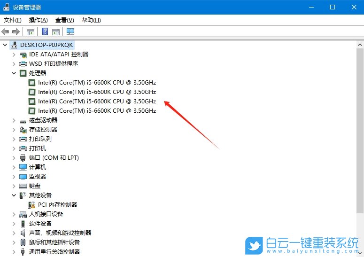Viewport: 364px width, 257px height.
Task: Click the USB icon beside 通用串行总线控制器
Action: [23, 252]
